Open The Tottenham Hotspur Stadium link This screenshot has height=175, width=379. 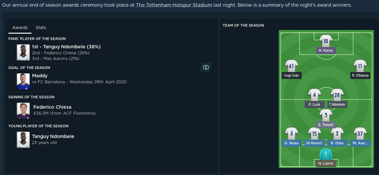tap(174, 6)
